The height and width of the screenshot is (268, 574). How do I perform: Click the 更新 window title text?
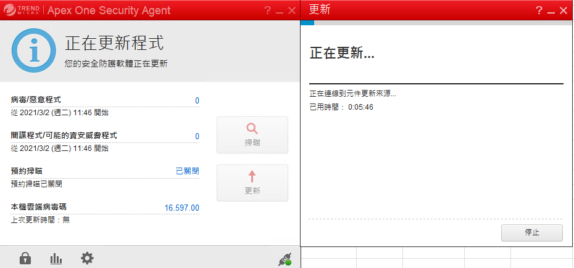coord(320,10)
